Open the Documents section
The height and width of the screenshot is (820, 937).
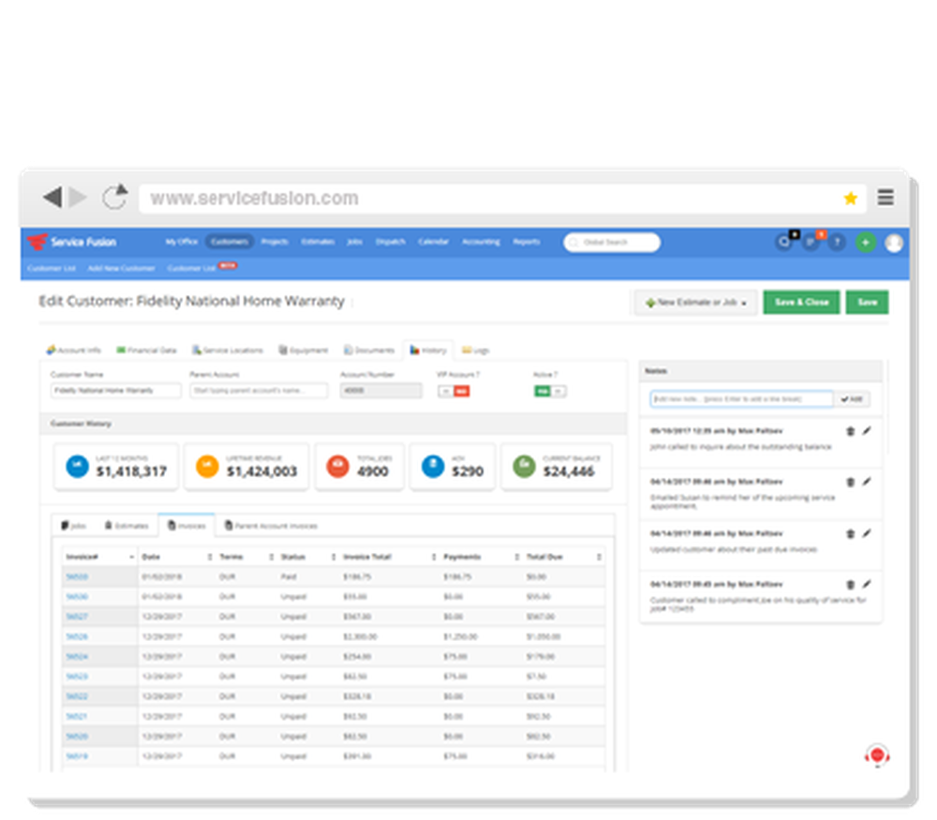click(x=350, y=350)
